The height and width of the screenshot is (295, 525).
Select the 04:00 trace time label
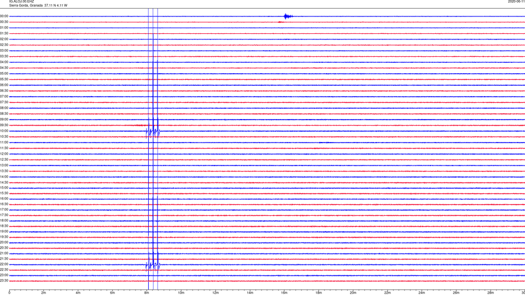tap(4, 62)
